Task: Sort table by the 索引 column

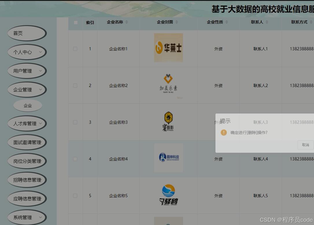Action: tap(90, 23)
